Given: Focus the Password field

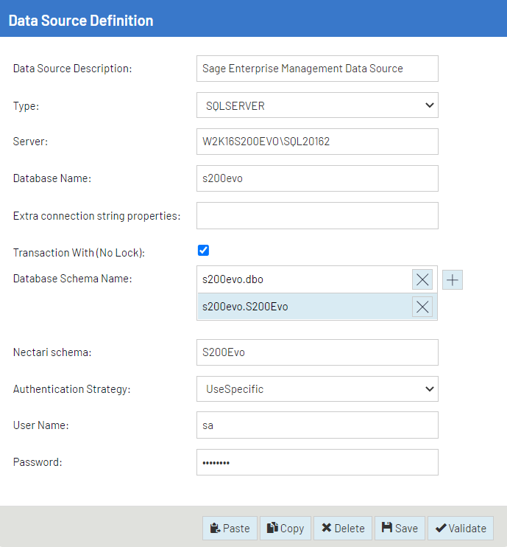Looking at the screenshot, I should coord(317,462).
